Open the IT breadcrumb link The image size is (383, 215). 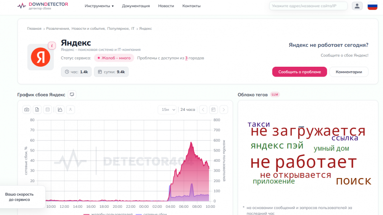point(133,28)
